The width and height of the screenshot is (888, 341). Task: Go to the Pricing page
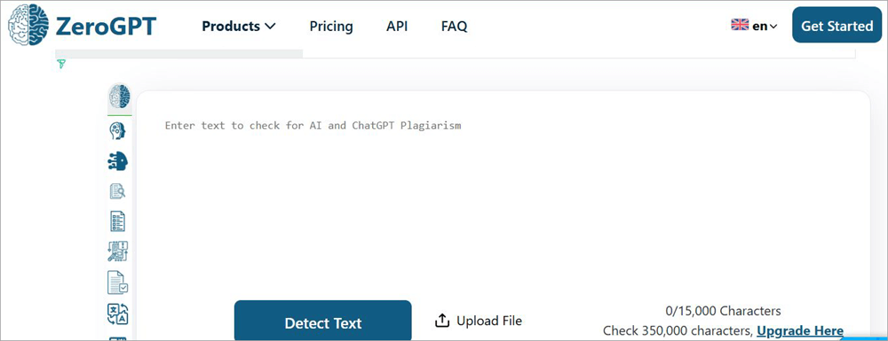331,26
